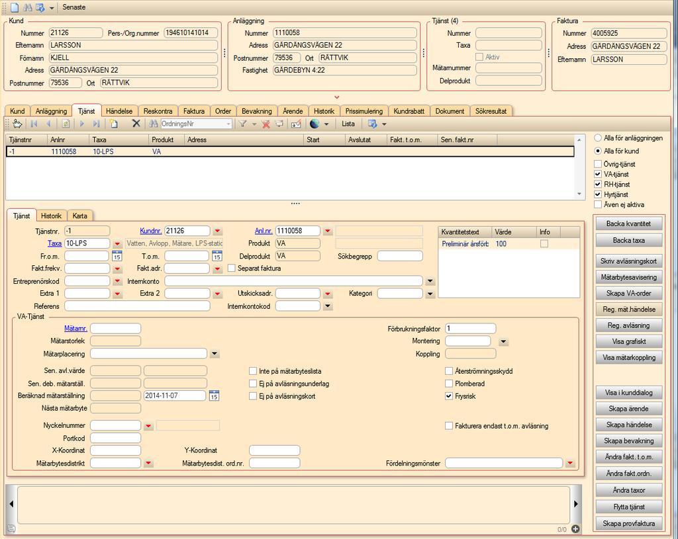Create a new Tjänst record

click(114, 124)
